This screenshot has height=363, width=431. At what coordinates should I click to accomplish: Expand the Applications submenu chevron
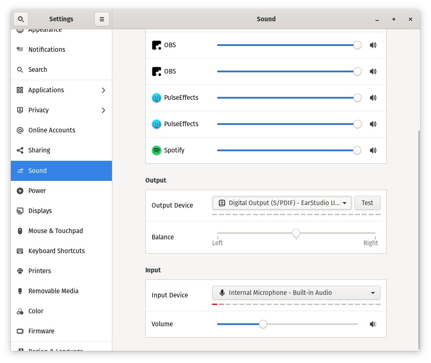point(103,90)
